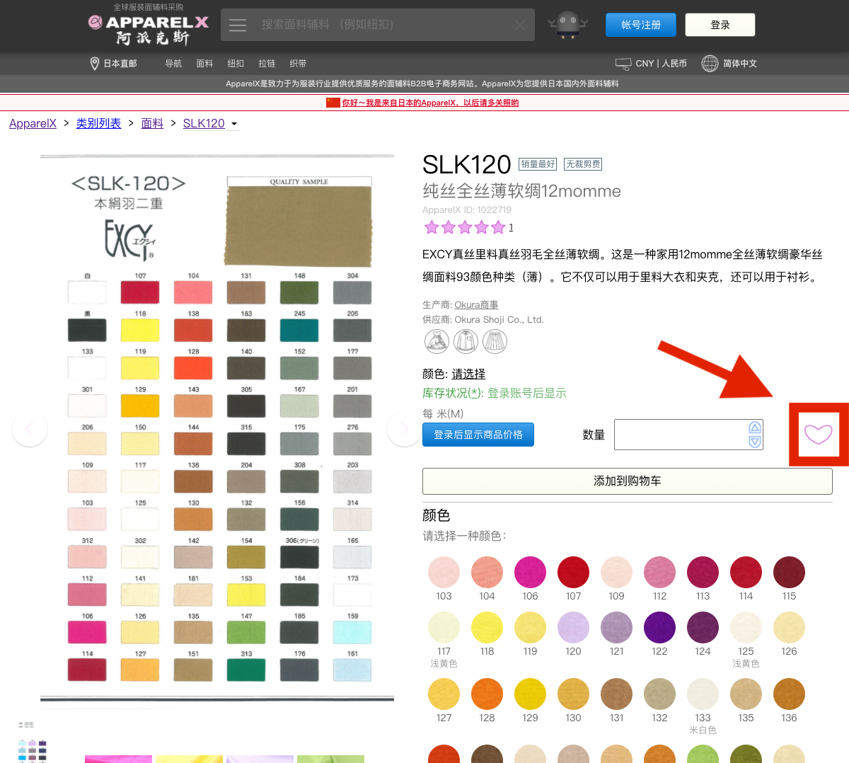Click the greeting notice link from ApparelX

point(430,103)
